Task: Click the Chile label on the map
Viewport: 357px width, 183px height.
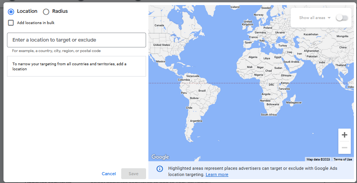Action: coord(189,108)
